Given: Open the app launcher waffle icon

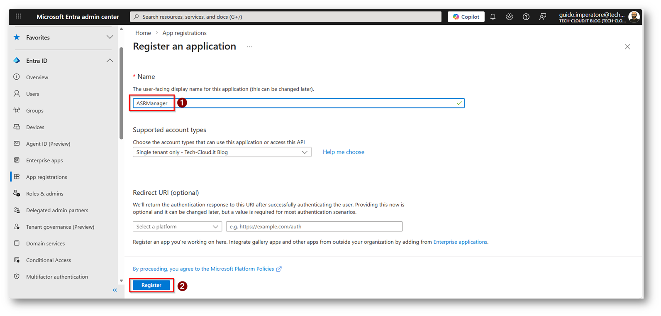Looking at the screenshot, I should 18,17.
